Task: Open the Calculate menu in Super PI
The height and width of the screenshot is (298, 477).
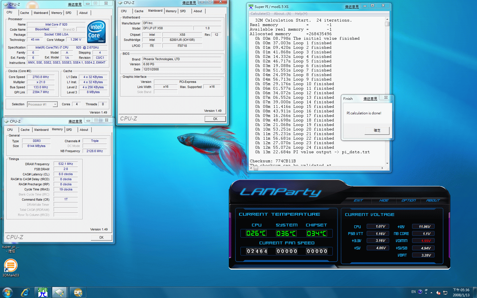Action: pyautogui.click(x=260, y=14)
